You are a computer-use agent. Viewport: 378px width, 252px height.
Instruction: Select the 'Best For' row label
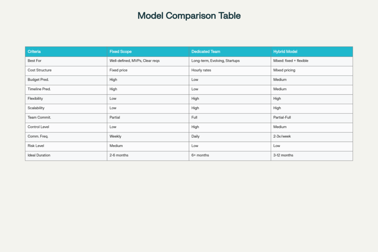(x=35, y=61)
